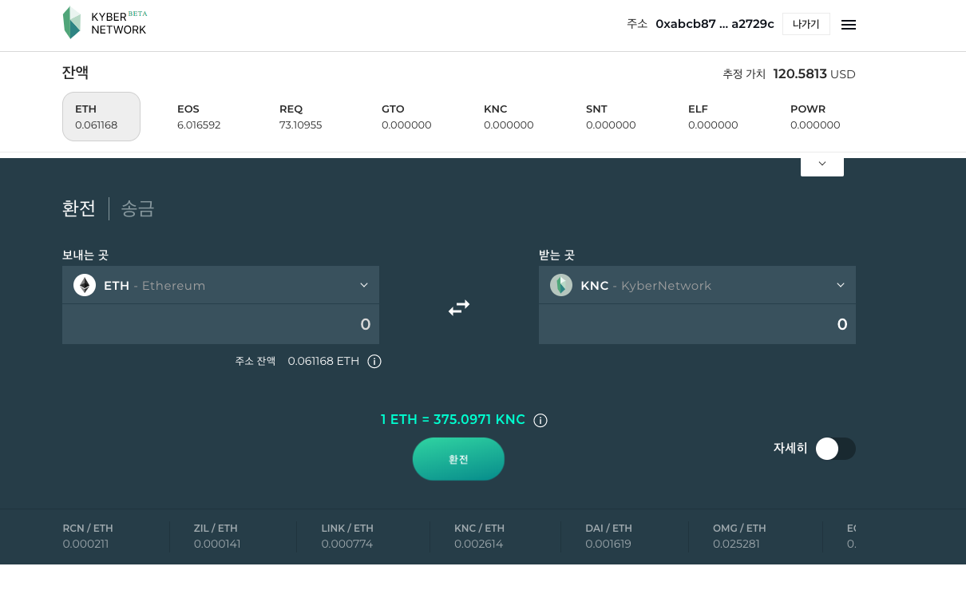The height and width of the screenshot is (598, 966).
Task: Click the 나가기 logout button
Action: [x=806, y=24]
